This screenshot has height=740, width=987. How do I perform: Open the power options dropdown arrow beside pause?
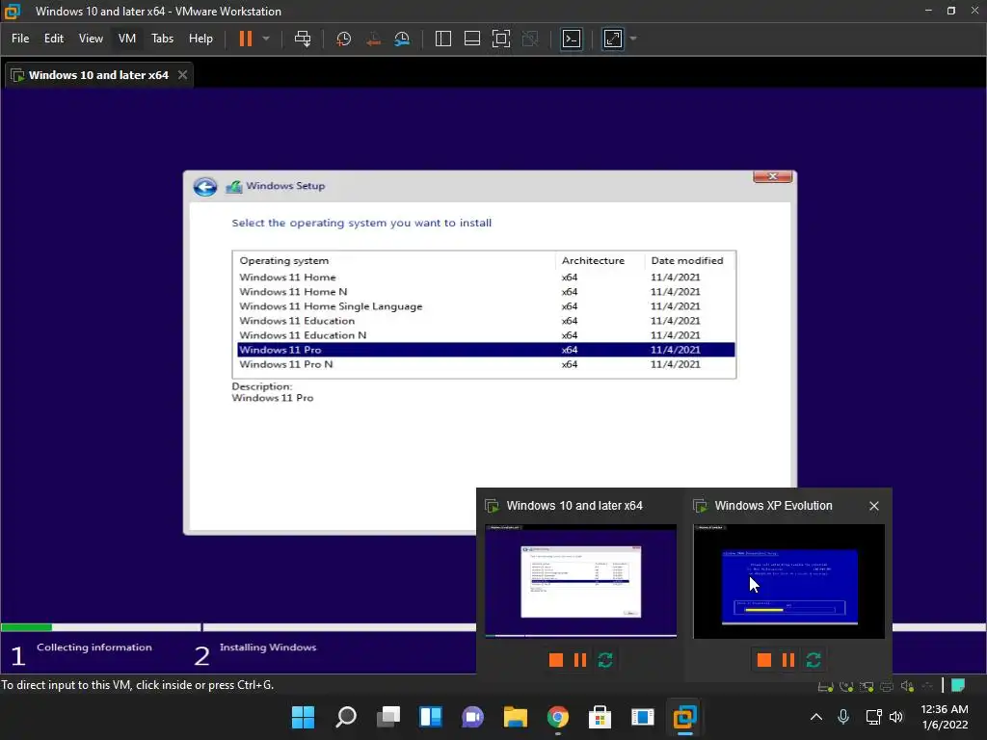click(x=266, y=39)
